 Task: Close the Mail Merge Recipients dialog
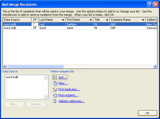pos(156,4)
